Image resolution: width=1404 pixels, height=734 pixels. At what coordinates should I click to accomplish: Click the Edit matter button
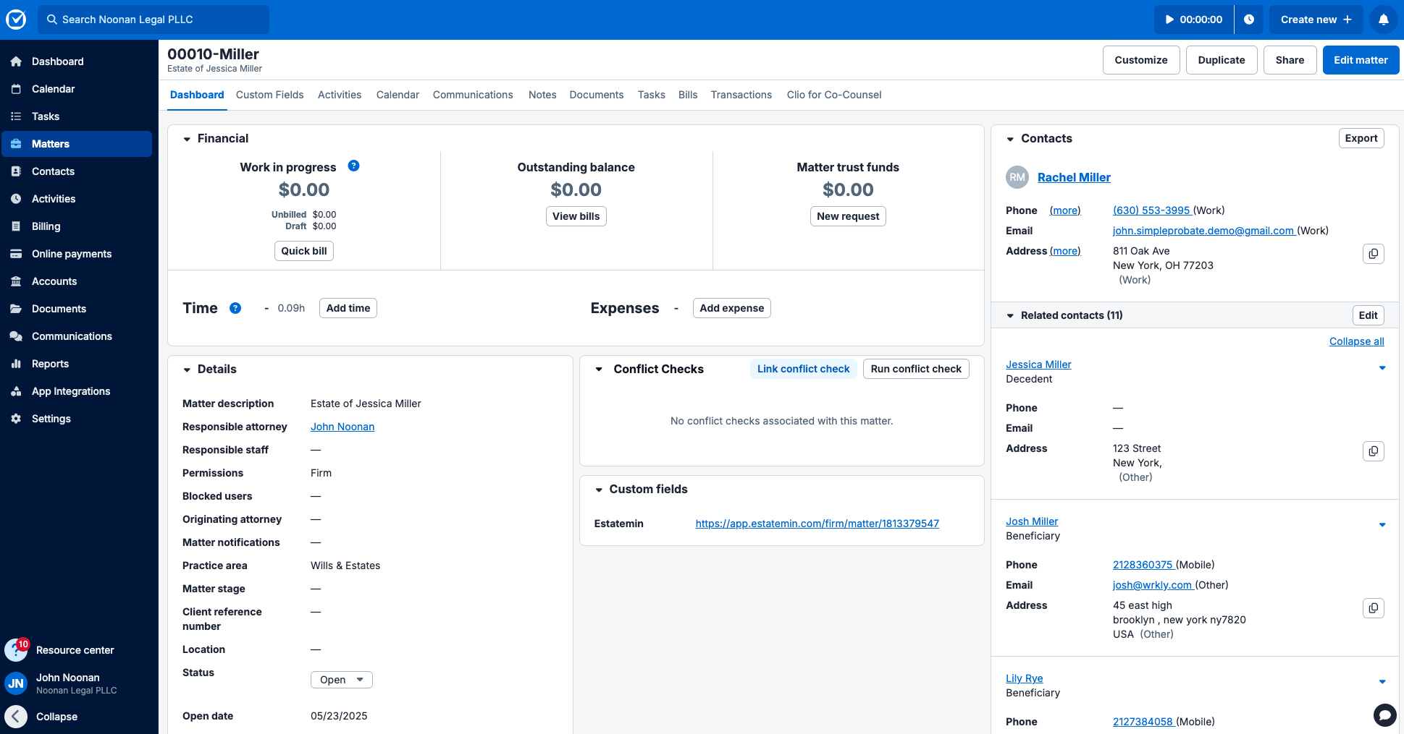[1360, 60]
